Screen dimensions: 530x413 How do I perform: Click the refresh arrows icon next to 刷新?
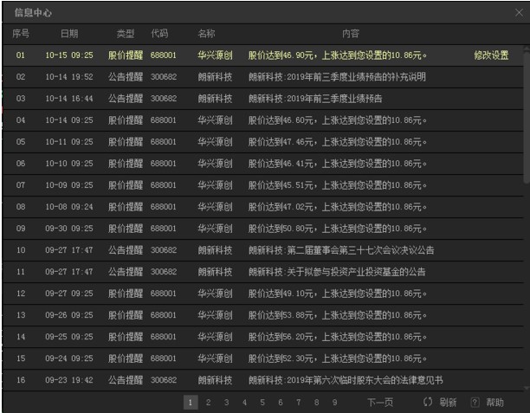[428, 403]
